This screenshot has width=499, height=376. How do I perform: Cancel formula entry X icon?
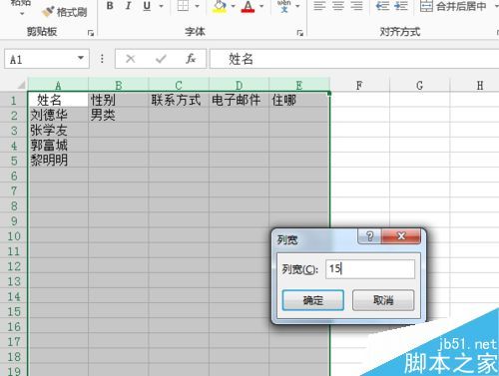(x=130, y=59)
